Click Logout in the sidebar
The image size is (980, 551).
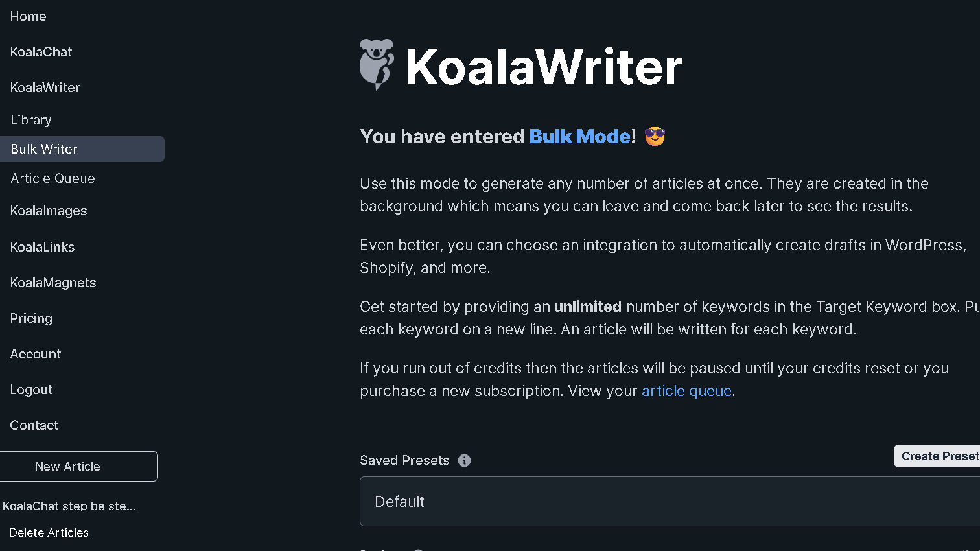tap(31, 389)
